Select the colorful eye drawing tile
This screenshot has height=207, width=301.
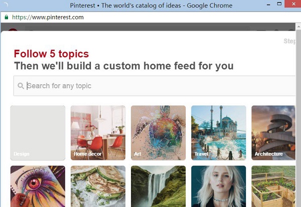[38, 186]
